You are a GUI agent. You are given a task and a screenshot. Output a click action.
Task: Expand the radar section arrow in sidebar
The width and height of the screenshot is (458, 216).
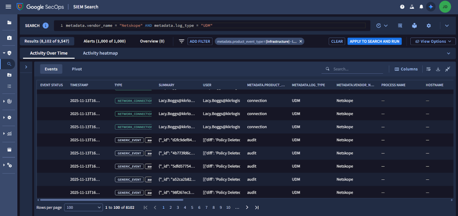point(4,101)
